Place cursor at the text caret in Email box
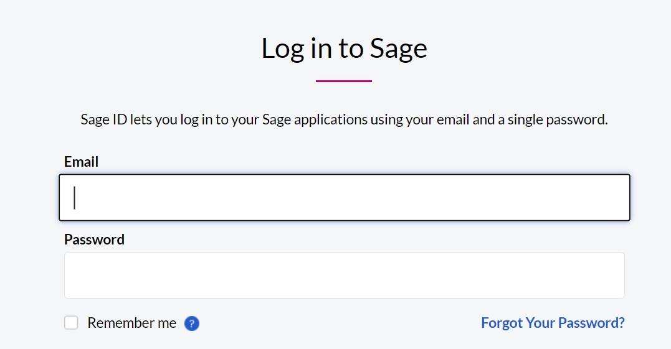 75,197
